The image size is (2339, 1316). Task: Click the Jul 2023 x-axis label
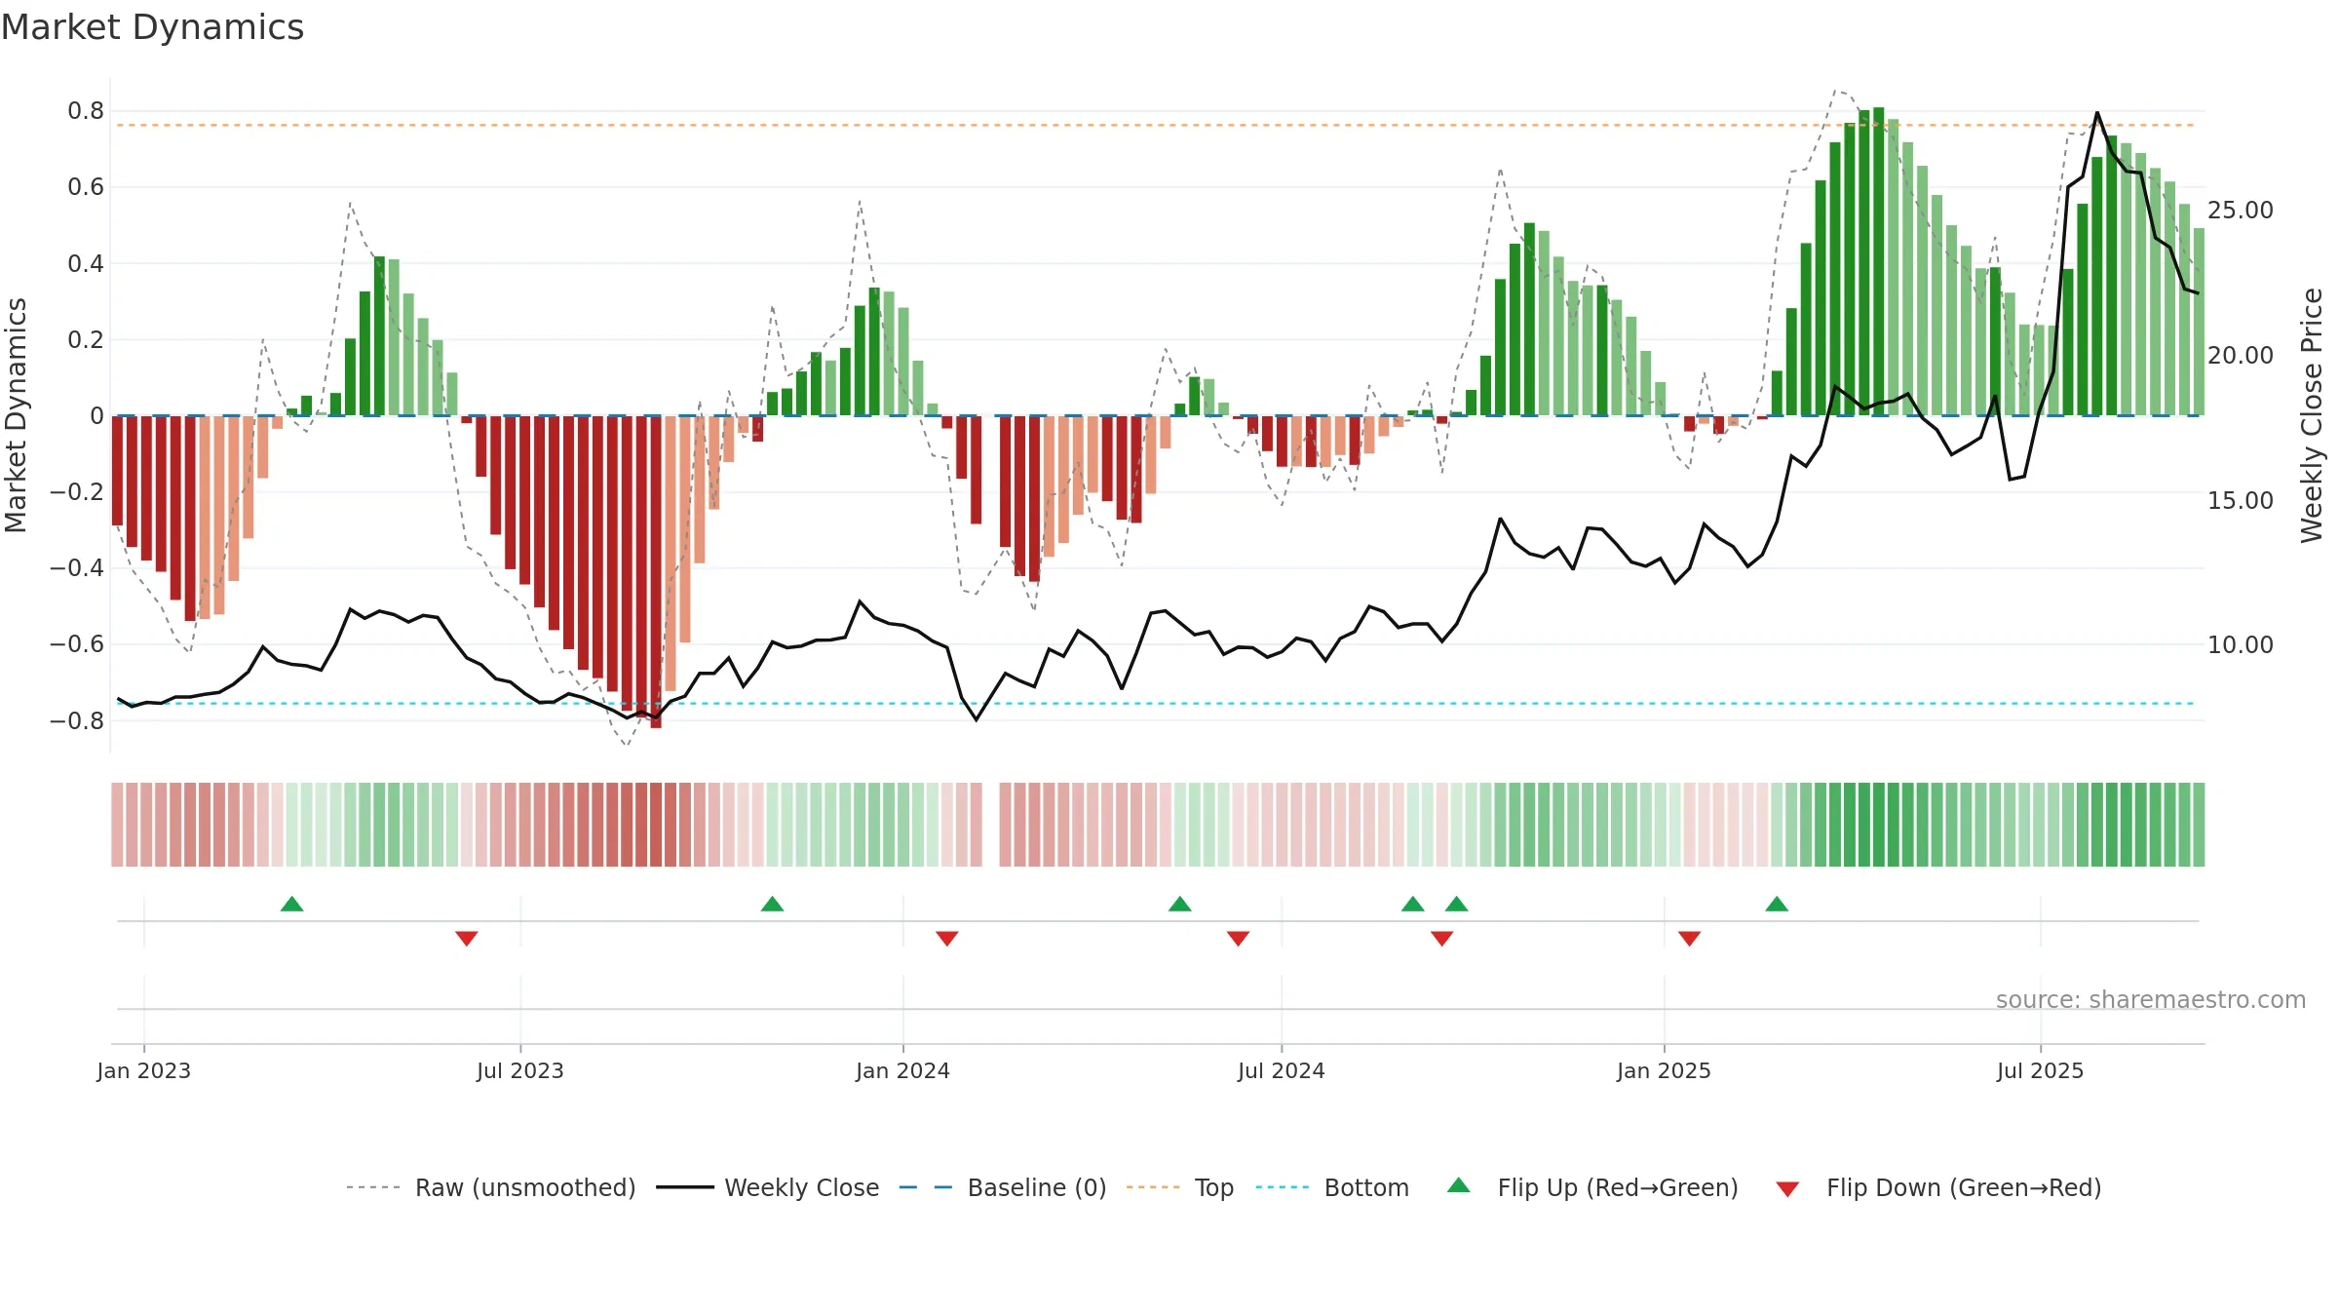(520, 1070)
